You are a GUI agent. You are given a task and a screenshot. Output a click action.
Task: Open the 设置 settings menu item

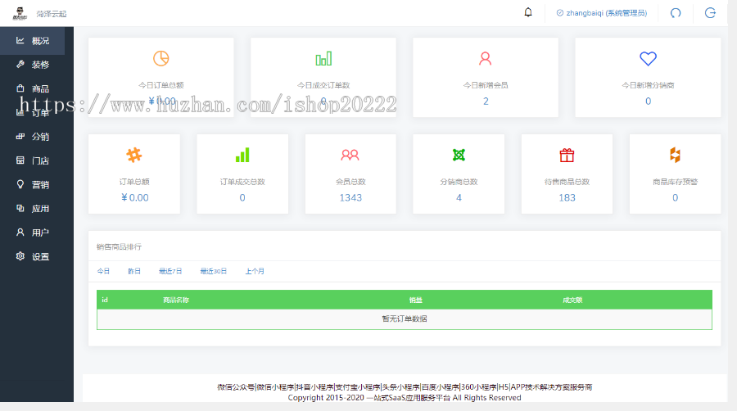tap(33, 256)
